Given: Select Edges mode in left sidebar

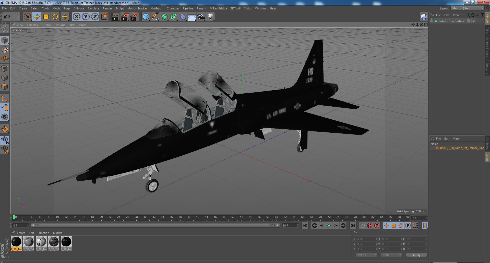Looking at the screenshot, I should (x=5, y=78).
